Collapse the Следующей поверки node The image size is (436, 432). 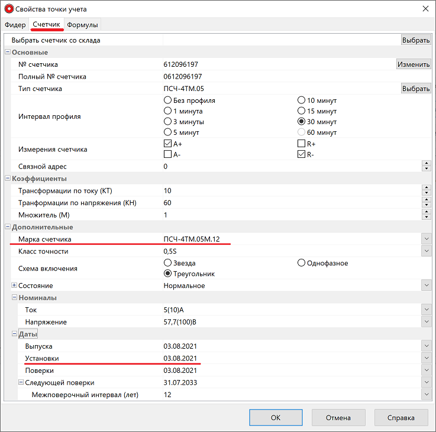(x=21, y=382)
